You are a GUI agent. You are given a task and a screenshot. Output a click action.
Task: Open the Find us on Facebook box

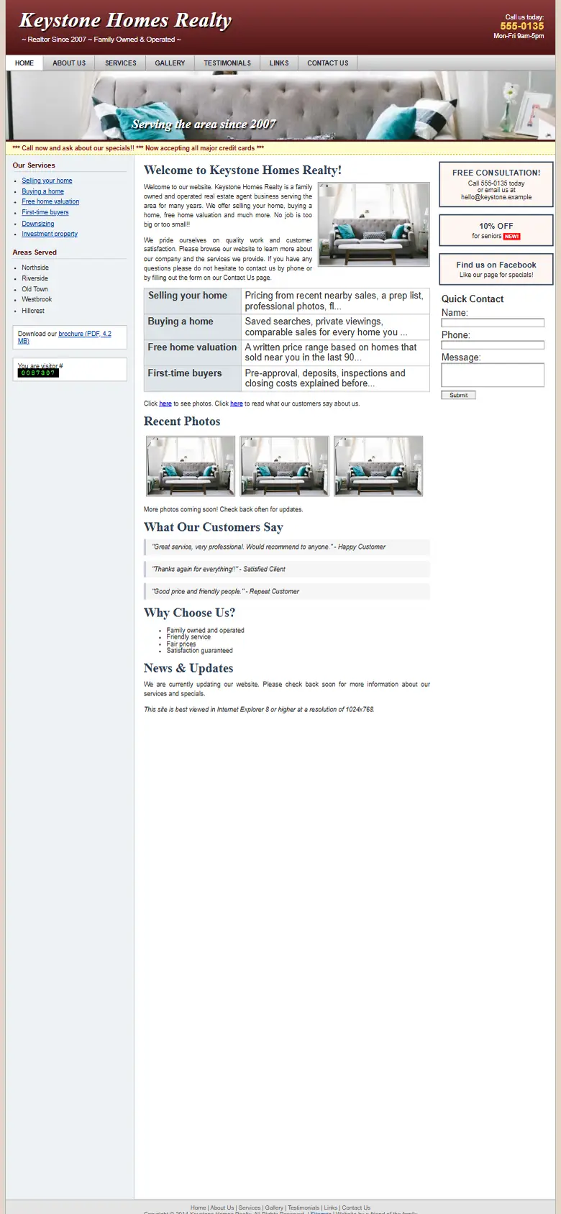[496, 269]
